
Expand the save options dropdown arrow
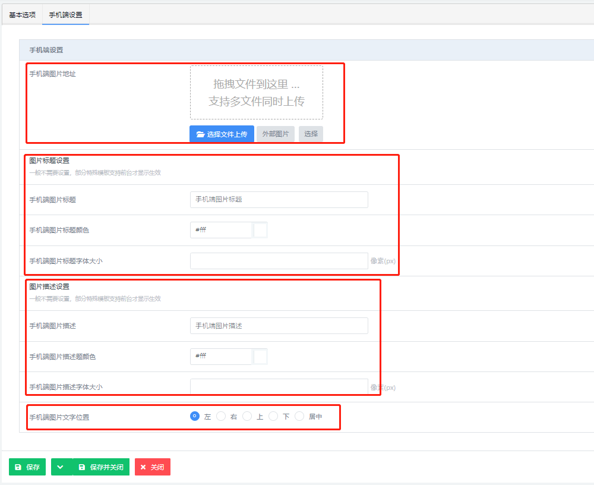point(61,467)
